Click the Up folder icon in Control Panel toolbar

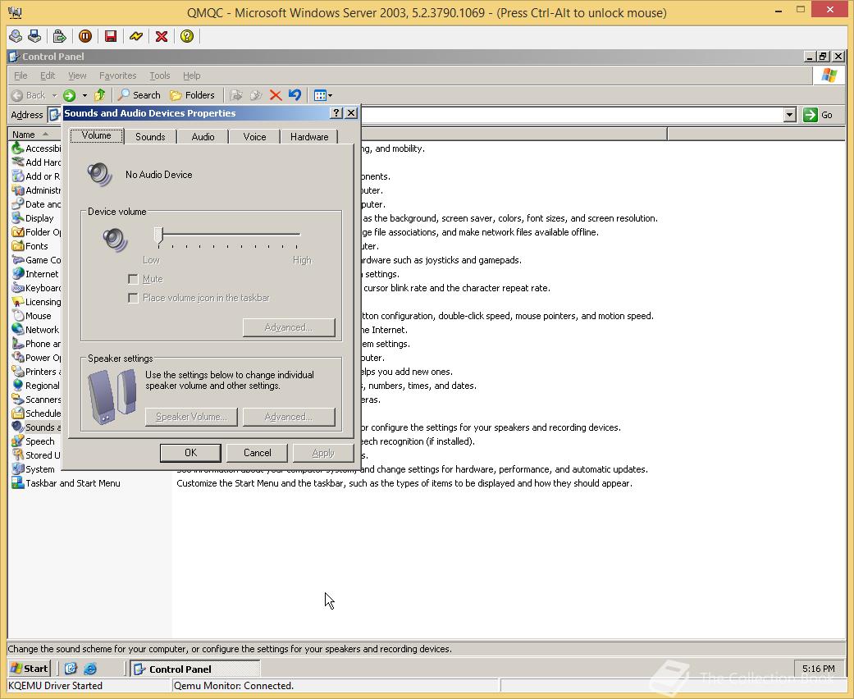click(99, 95)
